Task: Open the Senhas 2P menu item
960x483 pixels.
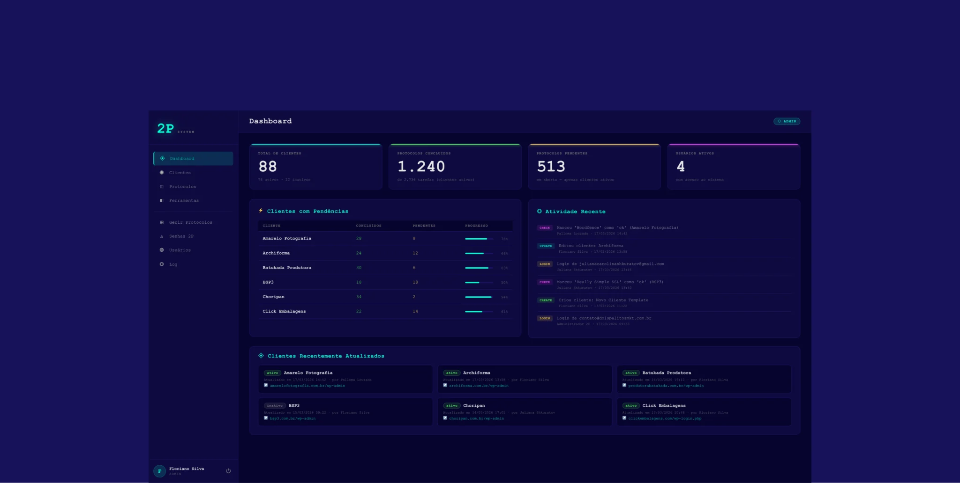Action: [x=181, y=236]
